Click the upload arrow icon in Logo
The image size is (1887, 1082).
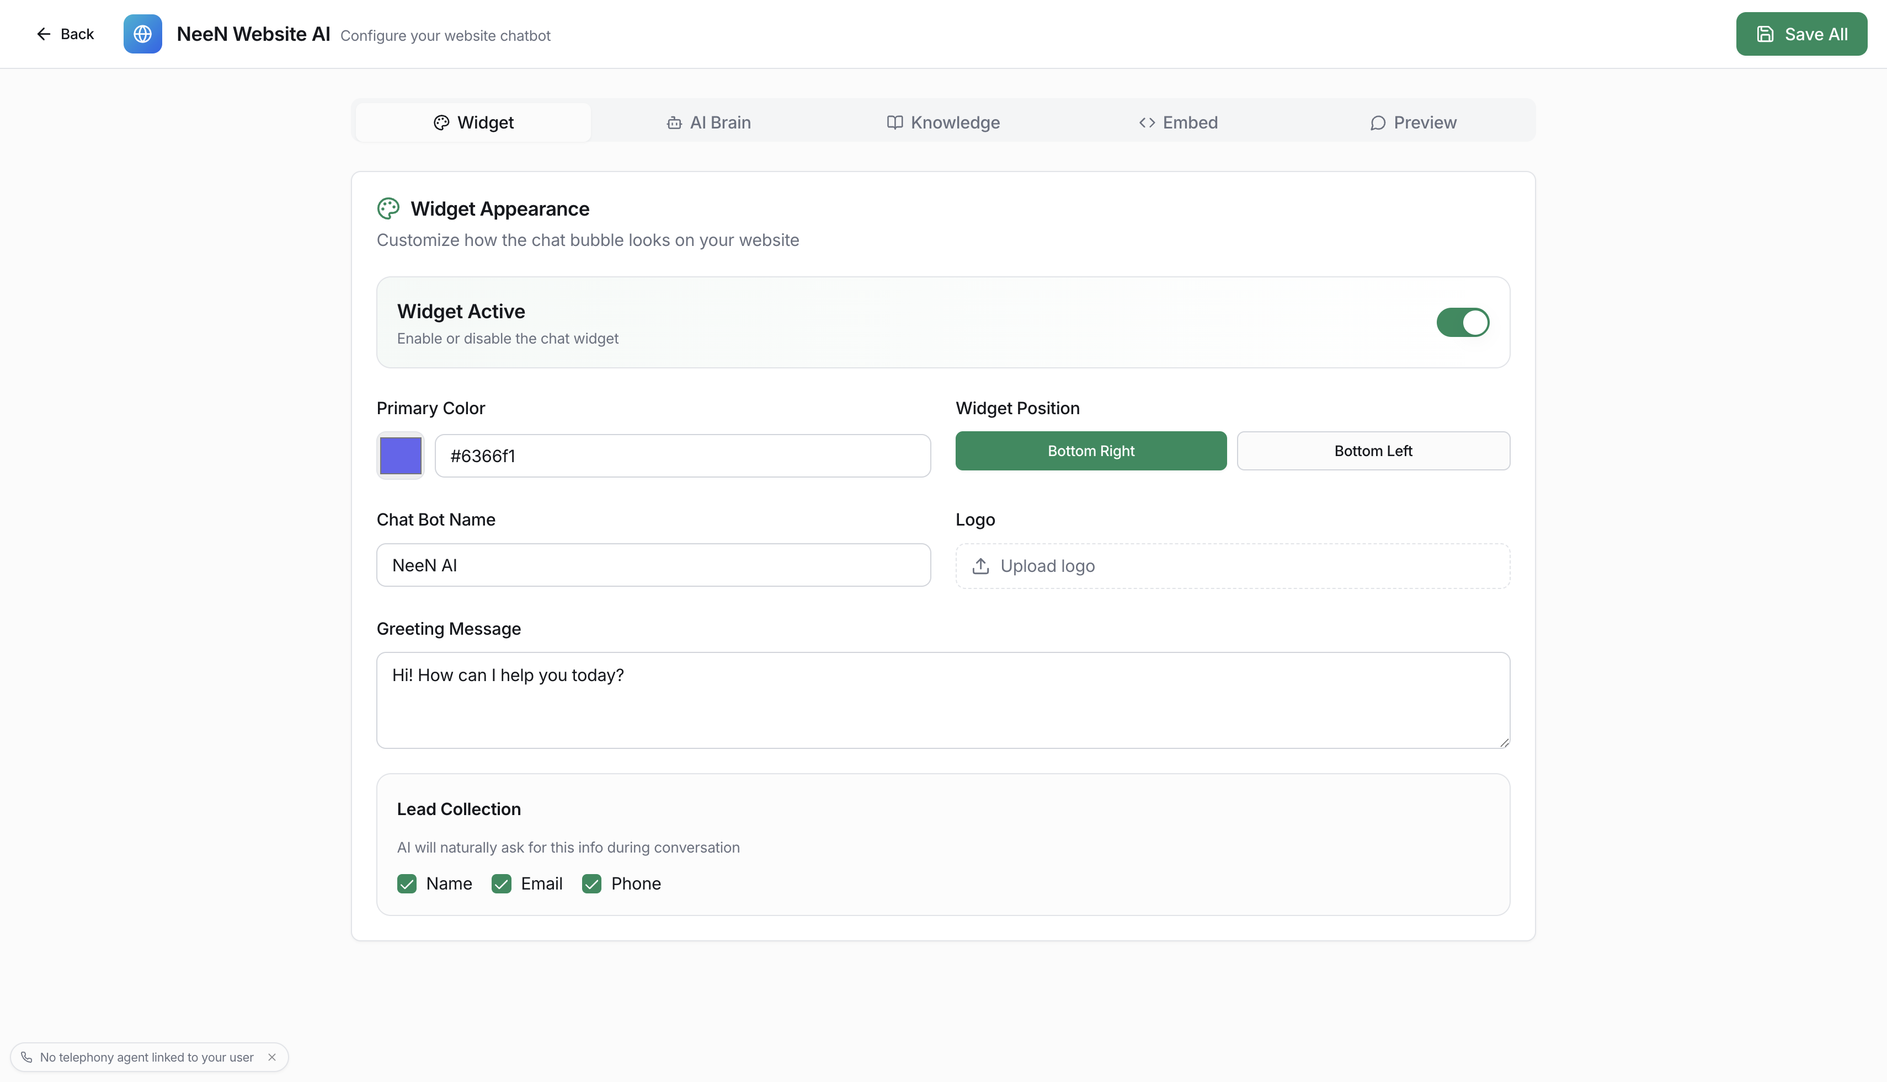coord(980,566)
